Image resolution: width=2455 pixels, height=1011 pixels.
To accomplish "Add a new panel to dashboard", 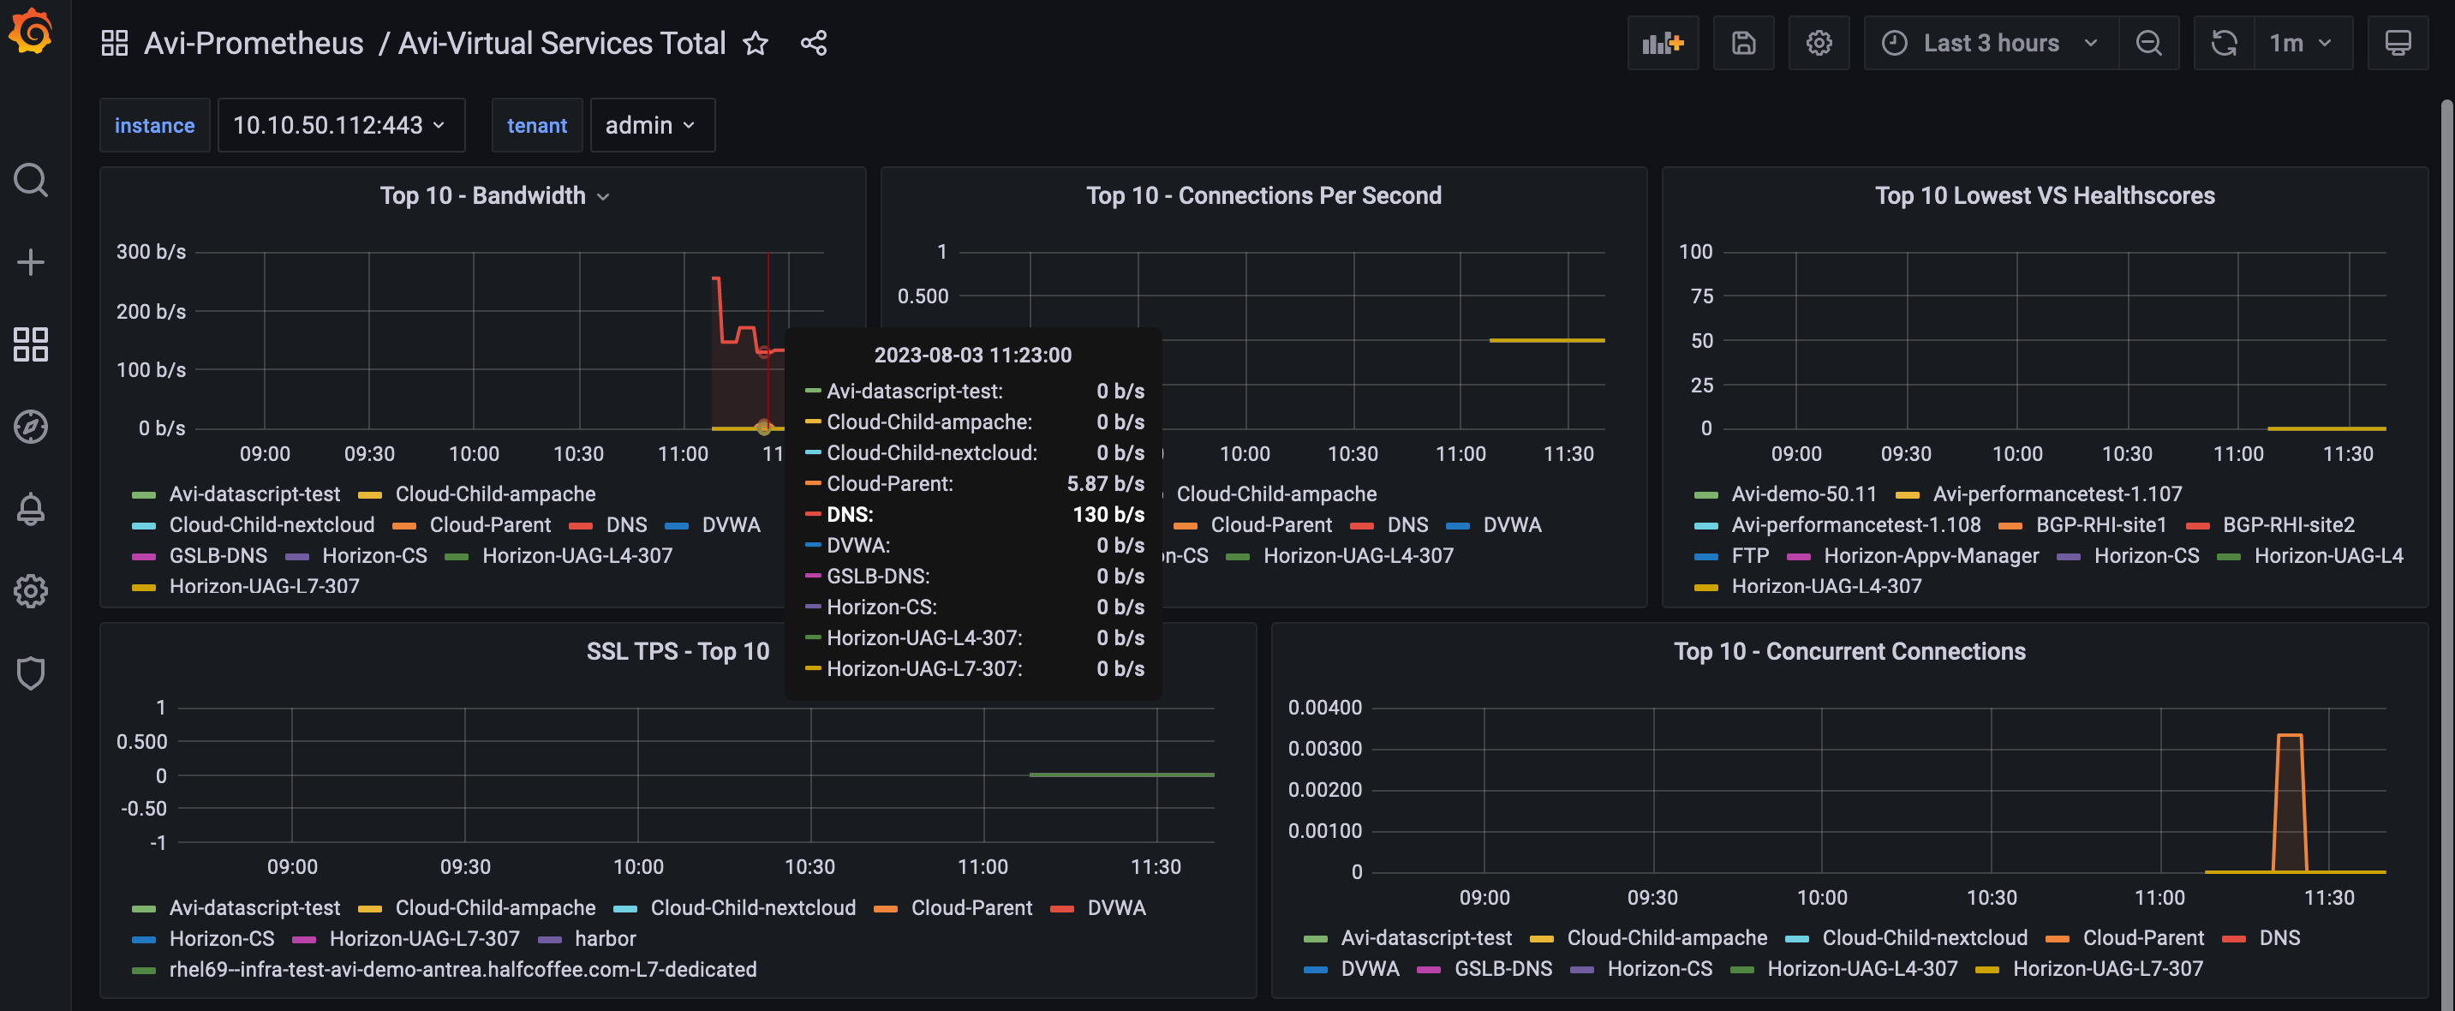I will pos(1663,43).
